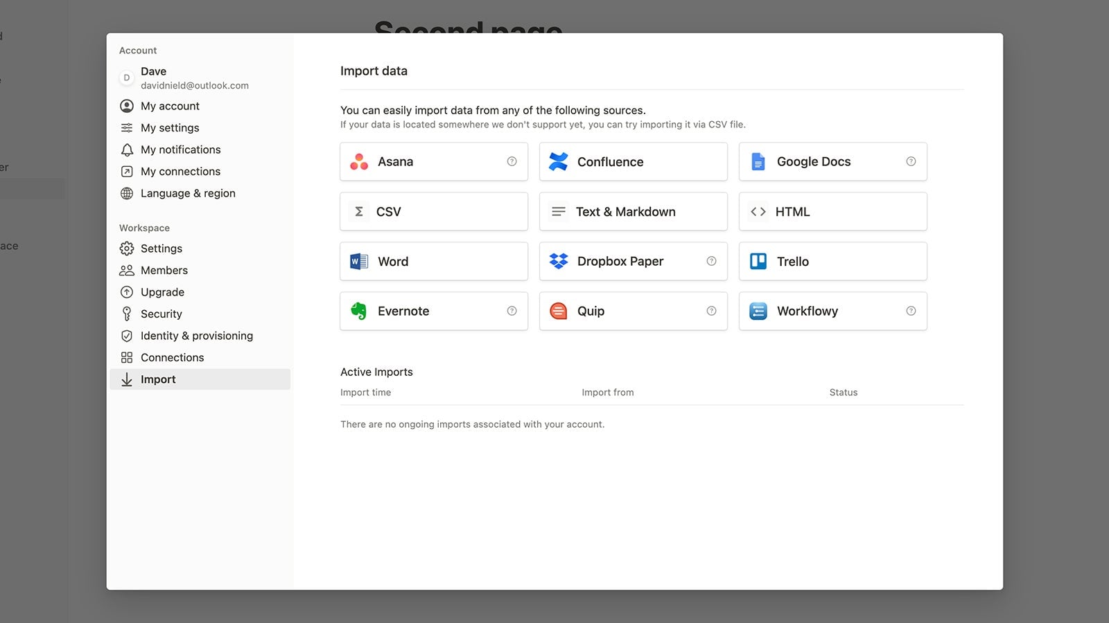Screen dimensions: 1109x623
Task: Open My notifications page
Action: pos(200,150)
